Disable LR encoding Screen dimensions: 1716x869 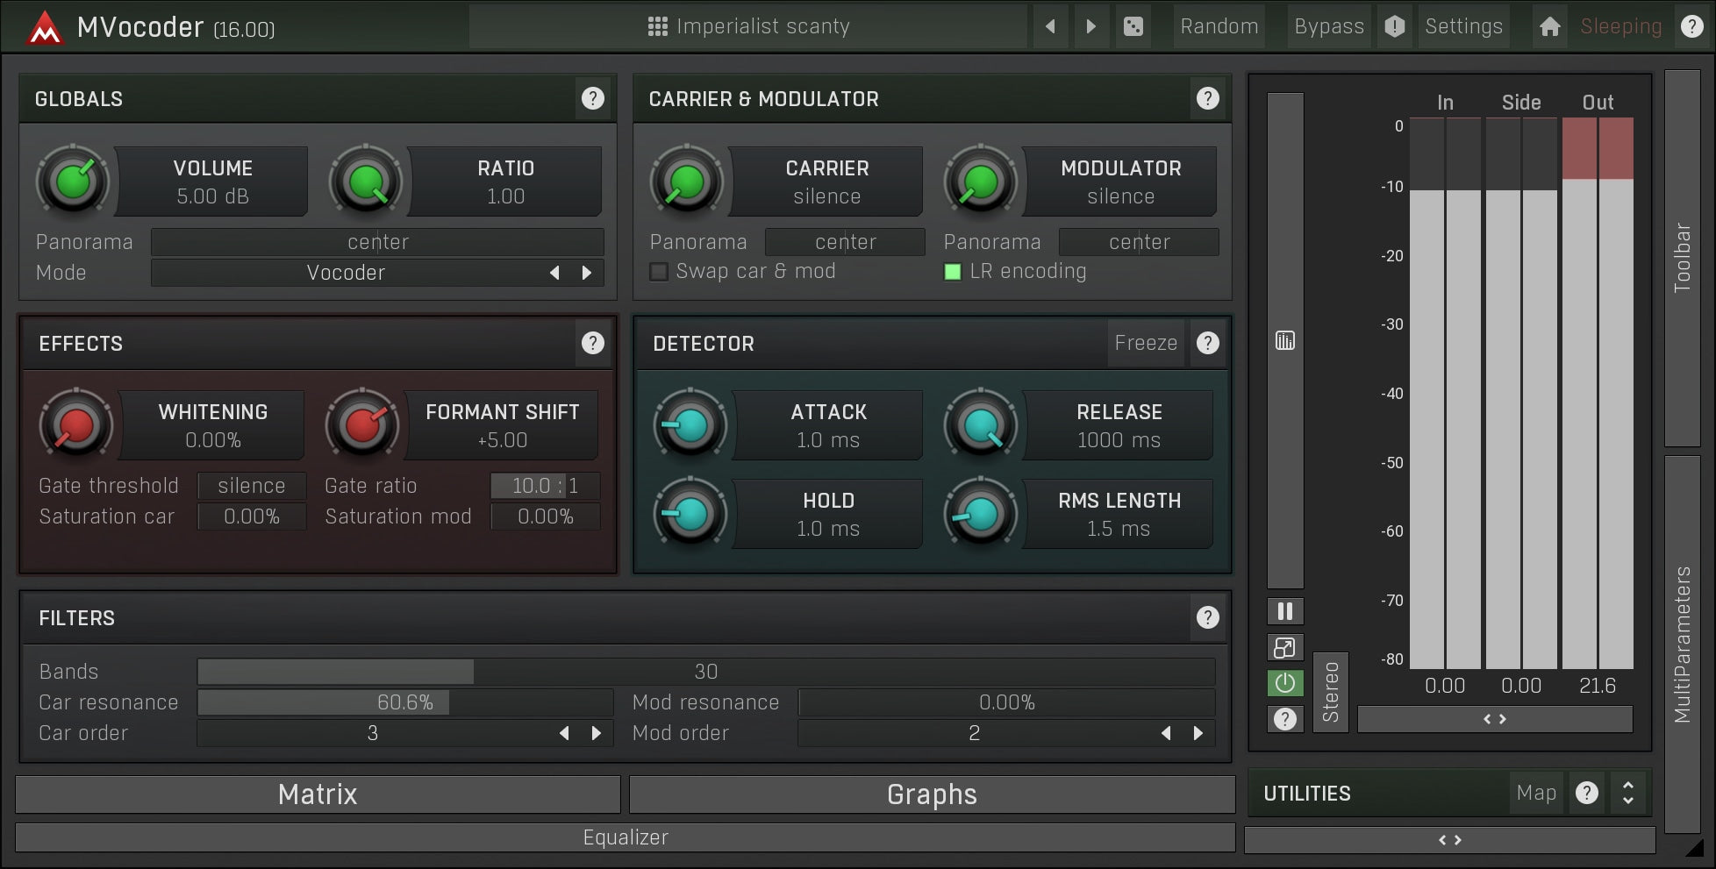coord(954,272)
